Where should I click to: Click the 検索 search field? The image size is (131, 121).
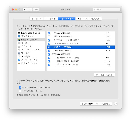(107, 9)
